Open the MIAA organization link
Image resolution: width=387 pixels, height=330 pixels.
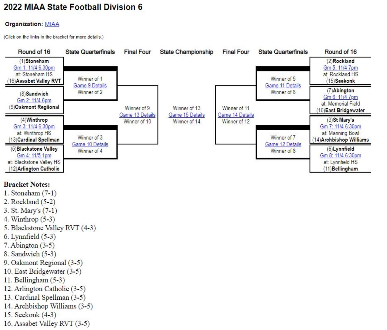point(52,24)
